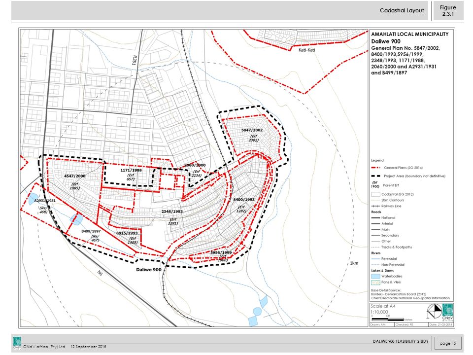Click the CNdV africa logo beside north arrow

pos(447,313)
